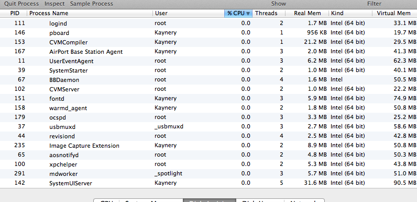The width and height of the screenshot is (417, 202).
Task: Select the usbmuxd process name
Action: [x=62, y=127]
